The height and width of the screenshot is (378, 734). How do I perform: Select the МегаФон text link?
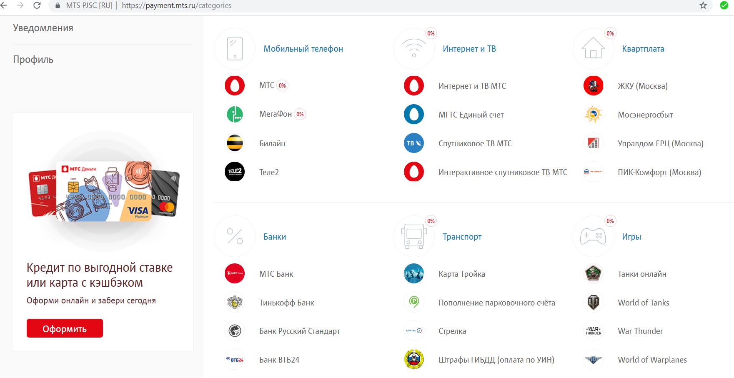[x=276, y=114]
